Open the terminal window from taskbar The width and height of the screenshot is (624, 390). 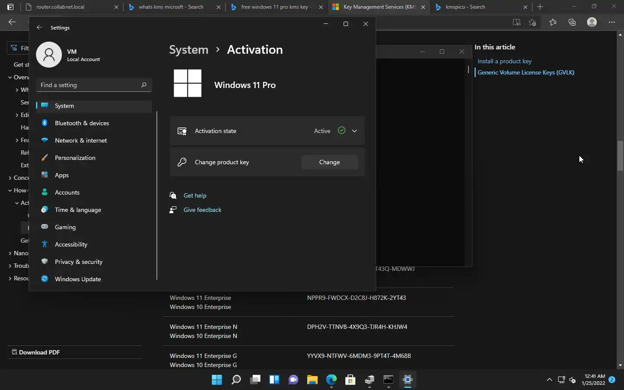[x=388, y=380]
